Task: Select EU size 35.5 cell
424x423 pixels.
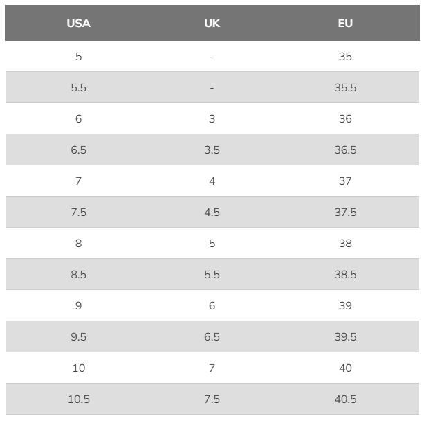Action: pyautogui.click(x=345, y=88)
